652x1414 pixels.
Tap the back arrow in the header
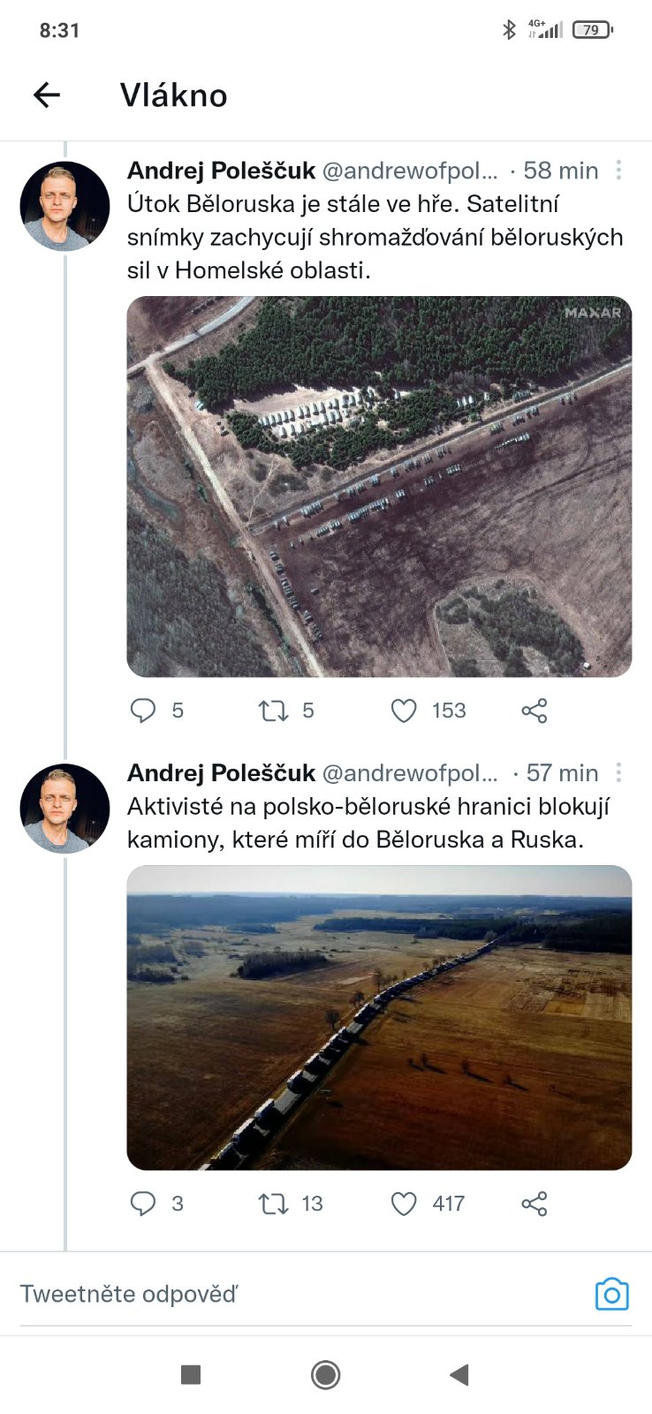point(47,95)
